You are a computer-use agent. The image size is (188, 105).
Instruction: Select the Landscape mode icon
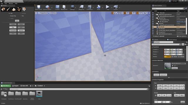pyautogui.click(x=14, y=9)
